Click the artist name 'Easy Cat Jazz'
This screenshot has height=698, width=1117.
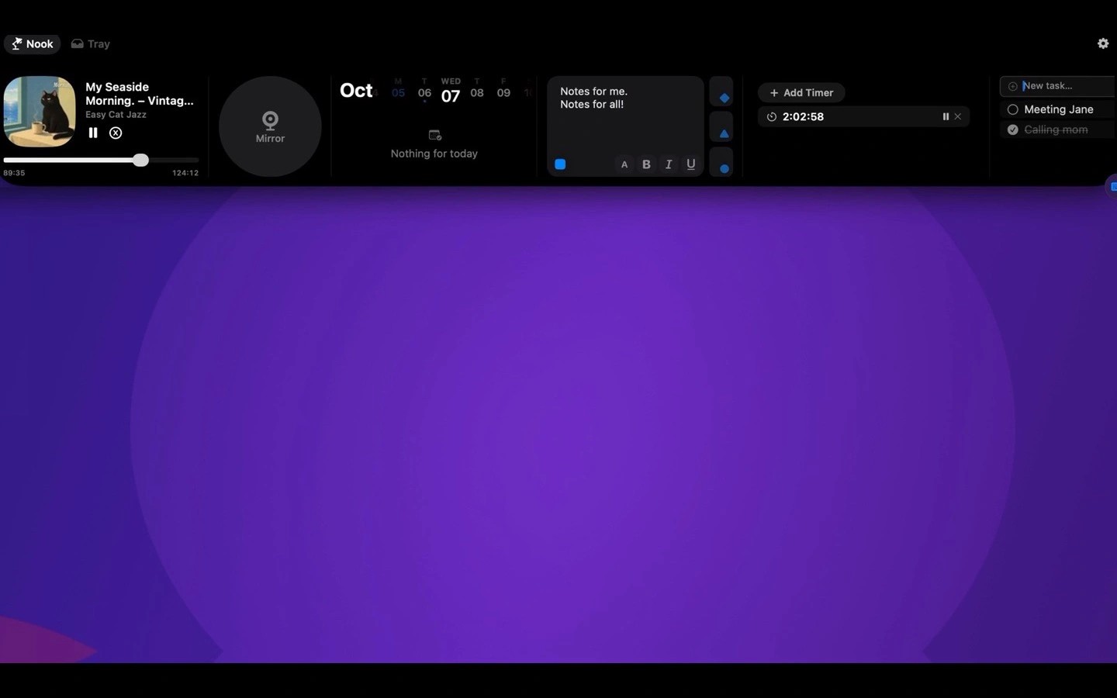click(x=116, y=115)
